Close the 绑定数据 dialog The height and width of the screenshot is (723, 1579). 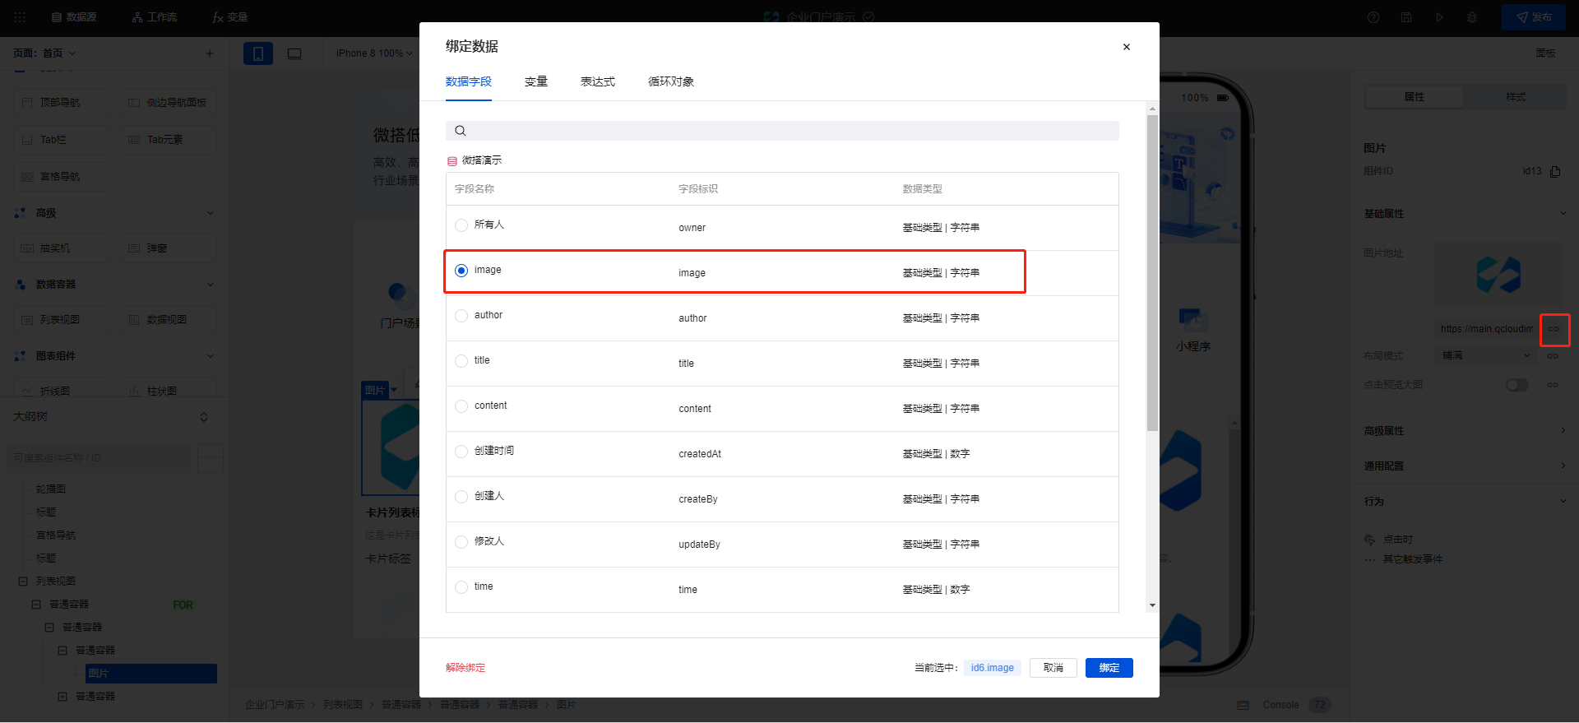(x=1127, y=47)
